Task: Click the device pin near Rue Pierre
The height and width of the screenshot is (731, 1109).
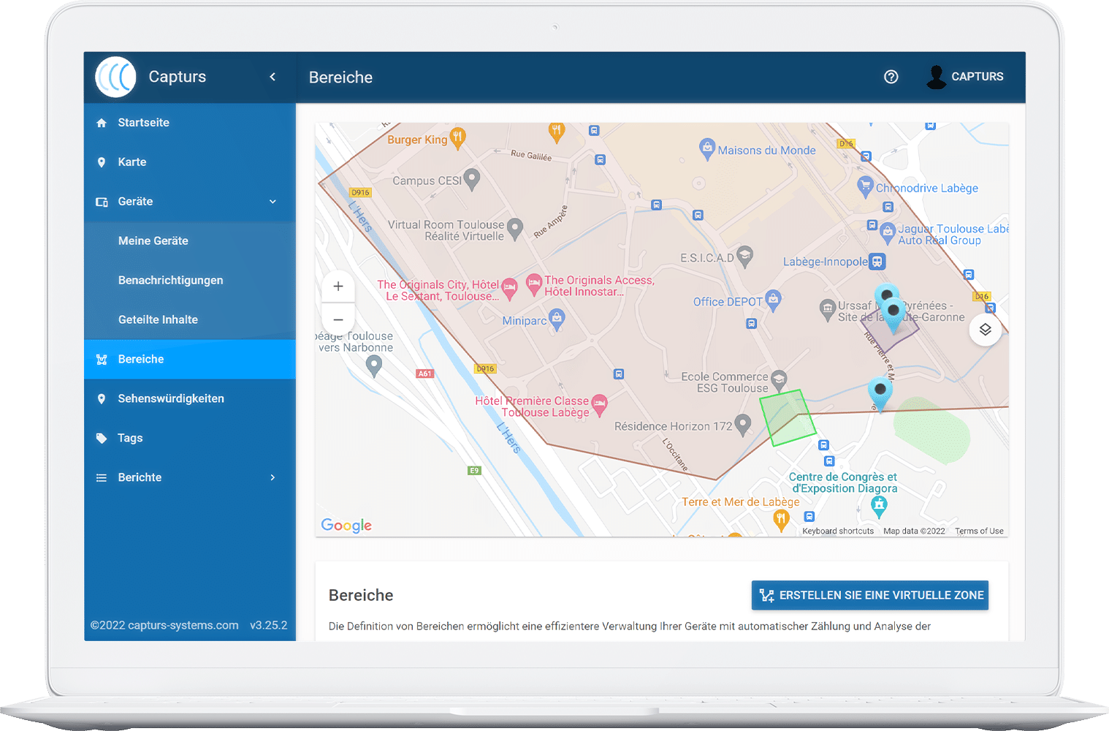Action: point(880,394)
